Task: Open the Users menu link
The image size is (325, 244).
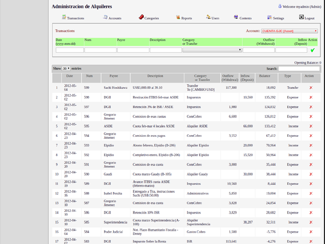Action: click(215, 18)
